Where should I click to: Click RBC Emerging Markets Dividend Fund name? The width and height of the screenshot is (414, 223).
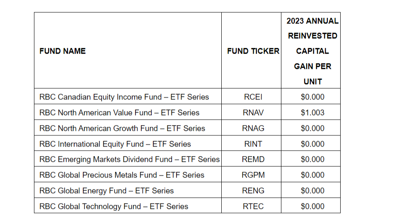129,159
